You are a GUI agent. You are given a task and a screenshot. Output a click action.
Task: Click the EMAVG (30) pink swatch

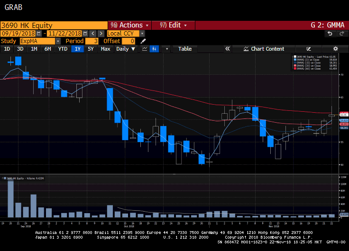[x=295, y=65]
